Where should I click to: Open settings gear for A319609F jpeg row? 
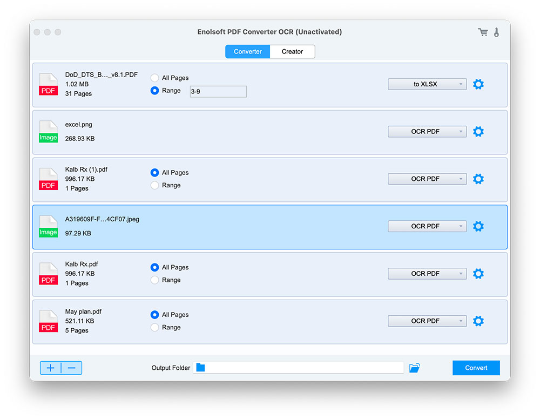(x=478, y=226)
